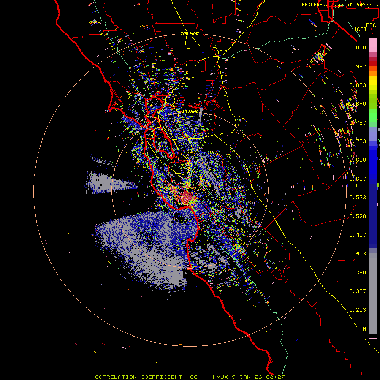This screenshot has width=380, height=380.
Task: Click the Correlation Coefficient KMUX title caption
Action: (190, 377)
